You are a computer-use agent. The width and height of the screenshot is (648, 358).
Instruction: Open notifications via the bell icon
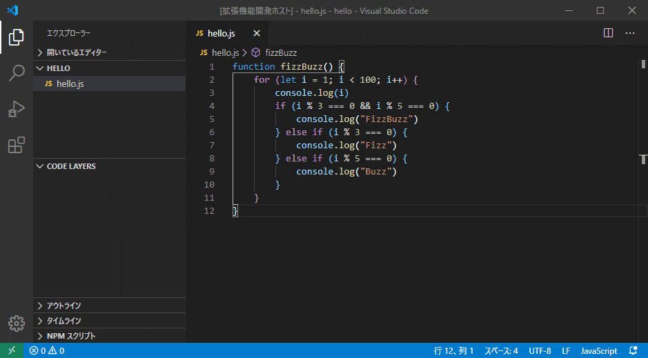coord(633,350)
